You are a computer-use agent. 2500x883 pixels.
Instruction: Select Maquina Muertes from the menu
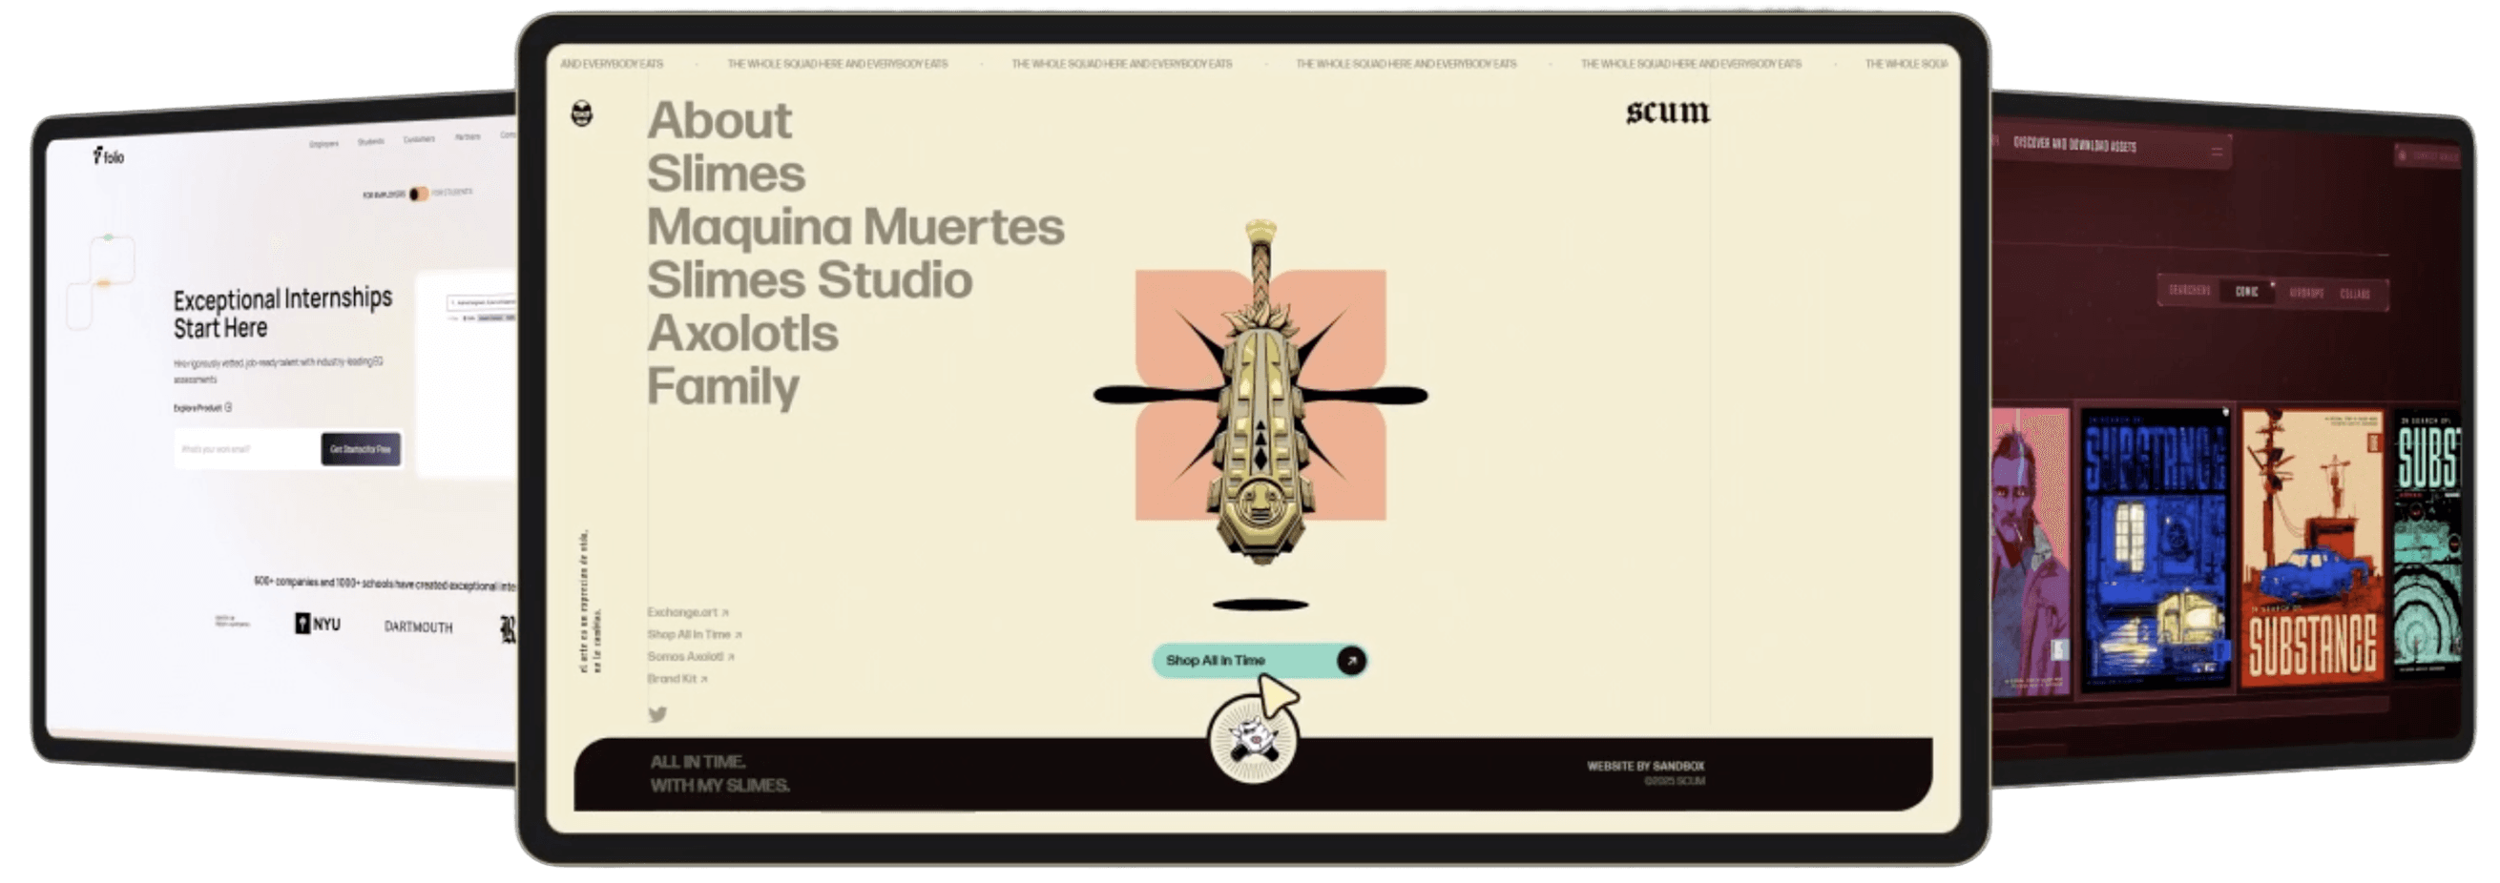(855, 227)
